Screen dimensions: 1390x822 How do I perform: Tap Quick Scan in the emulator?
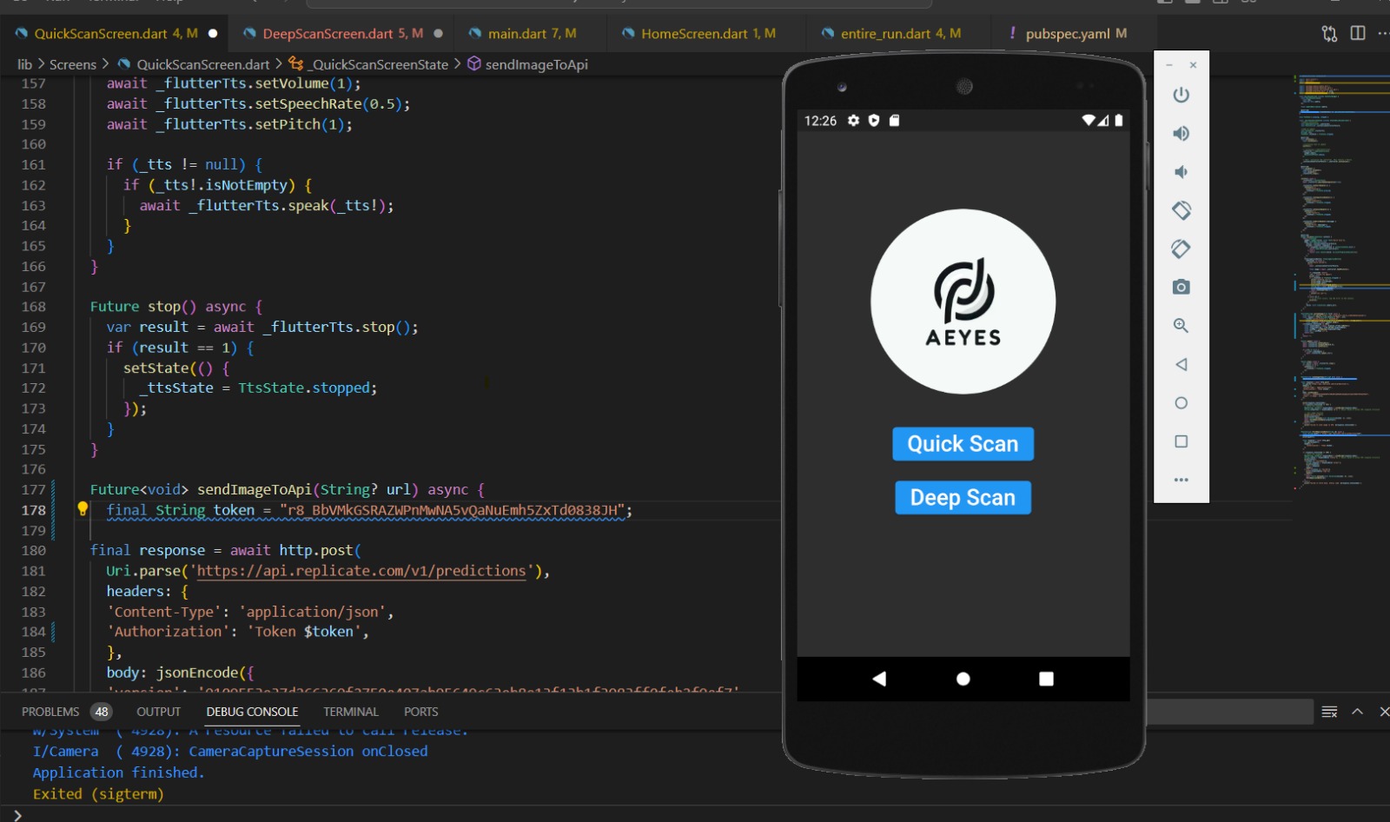point(963,444)
